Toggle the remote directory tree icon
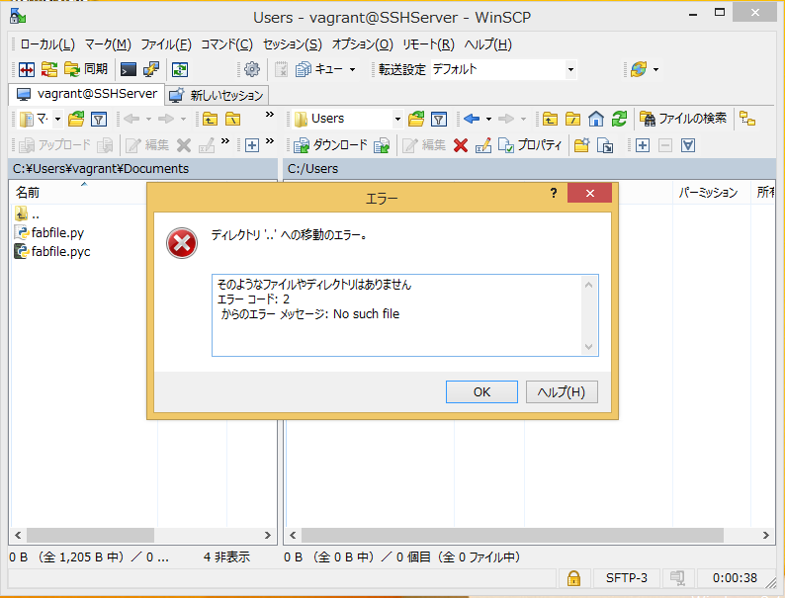Image resolution: width=785 pixels, height=598 pixels. tap(747, 119)
